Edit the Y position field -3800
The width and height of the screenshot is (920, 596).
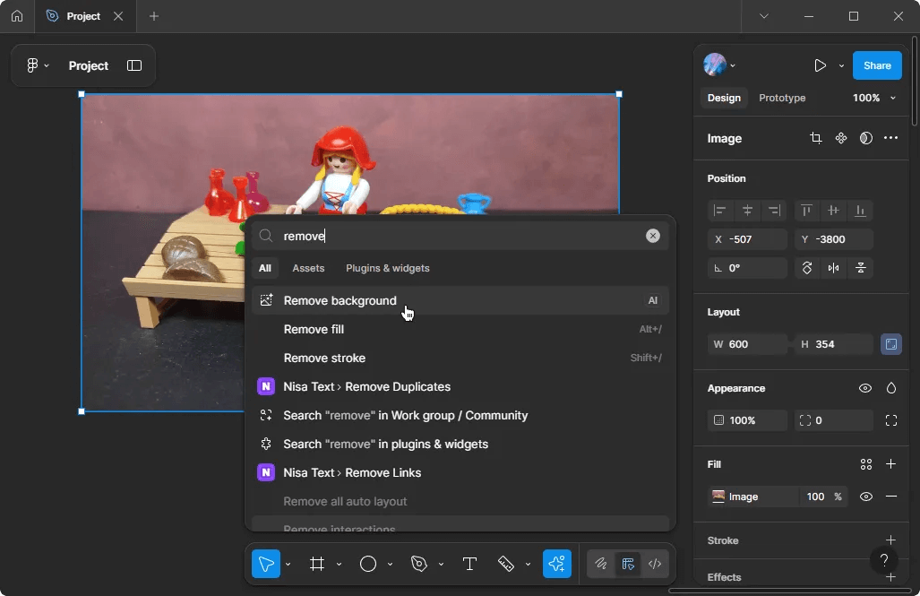(834, 239)
